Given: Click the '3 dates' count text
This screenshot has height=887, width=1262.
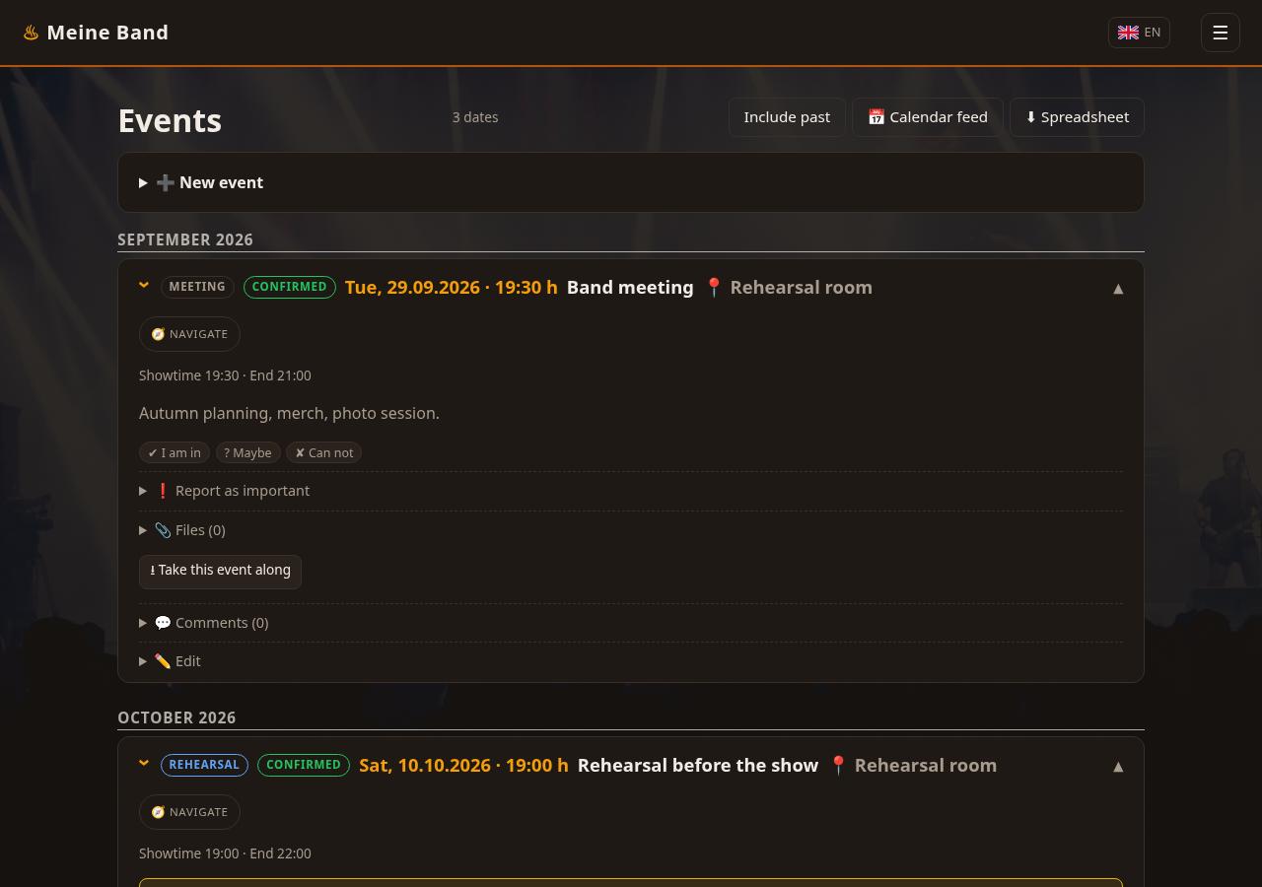Looking at the screenshot, I should point(475,117).
